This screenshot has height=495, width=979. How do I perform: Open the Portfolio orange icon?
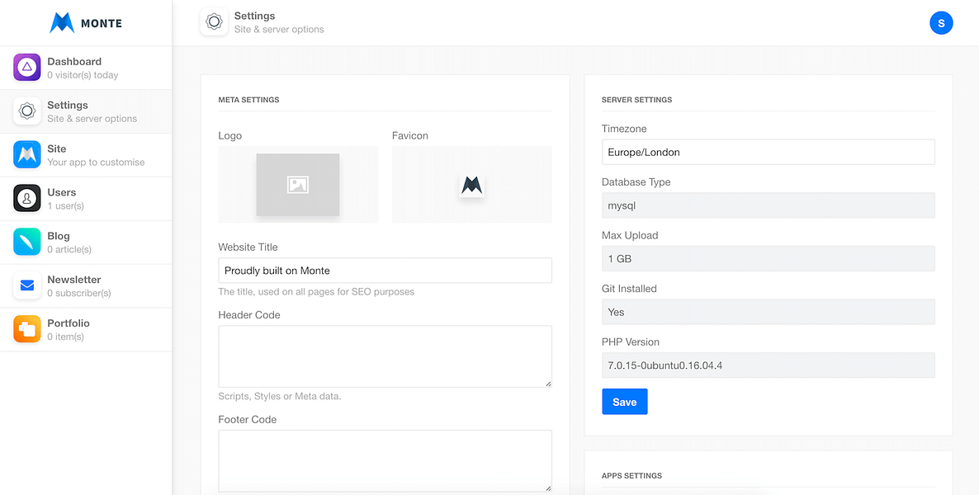(27, 329)
